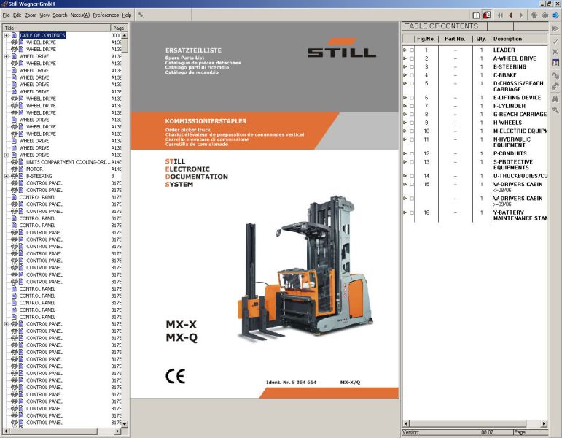Click the red previous page arrow
Image resolution: width=562 pixels, height=438 pixels.
click(510, 15)
